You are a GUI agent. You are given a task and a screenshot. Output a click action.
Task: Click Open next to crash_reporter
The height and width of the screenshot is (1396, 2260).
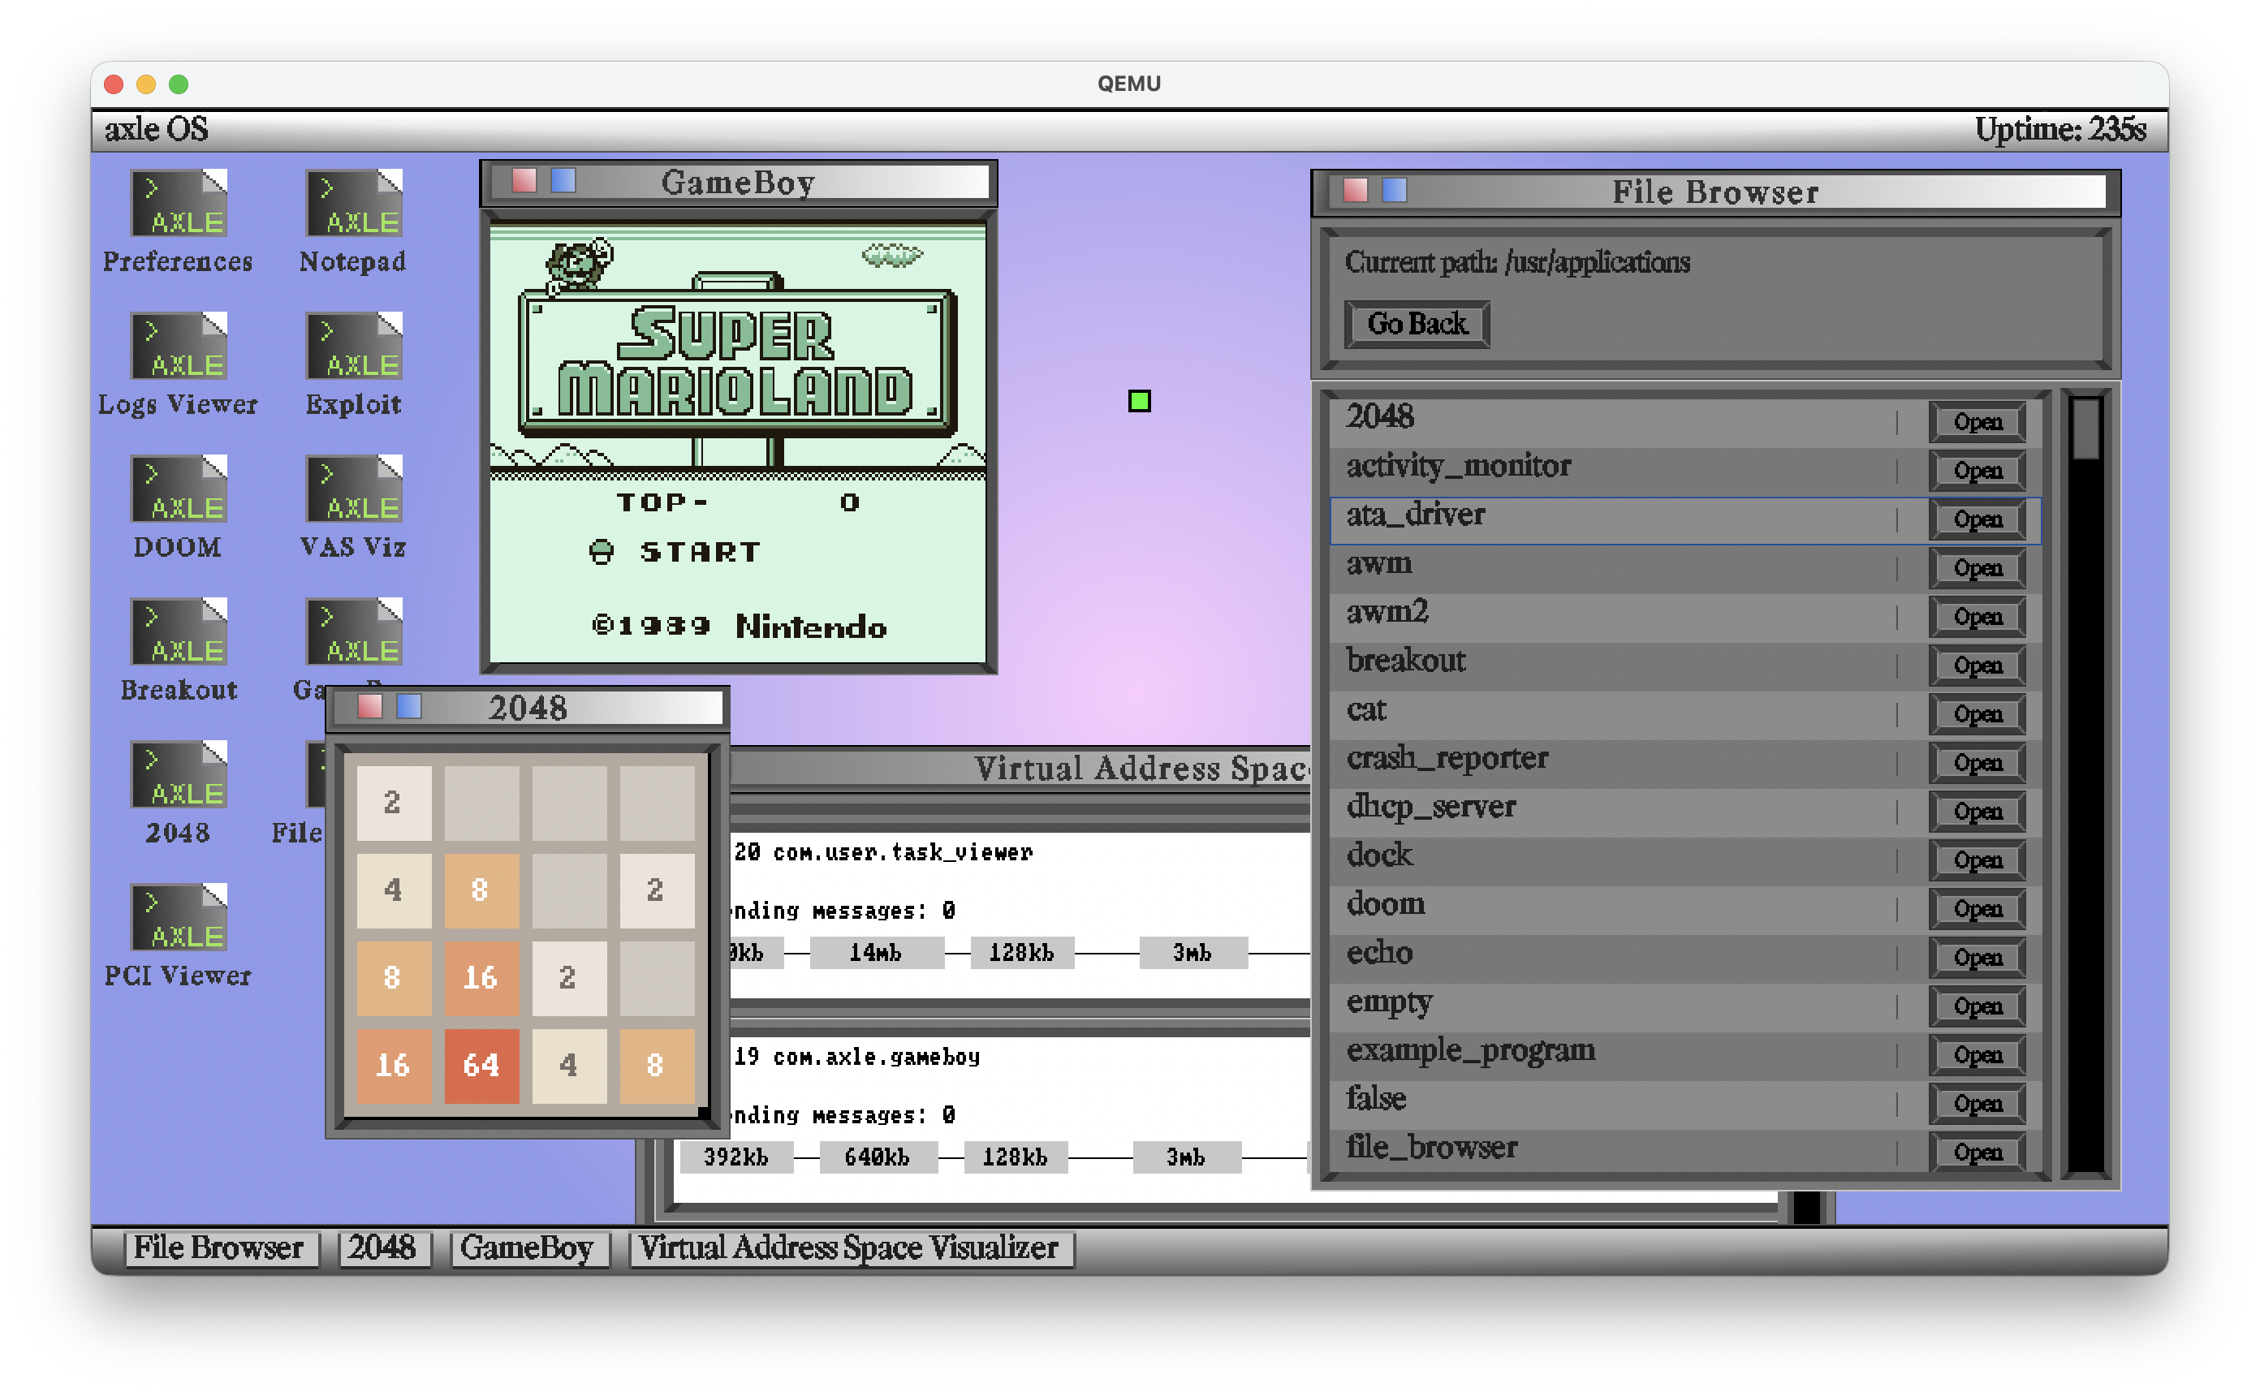click(x=1977, y=764)
